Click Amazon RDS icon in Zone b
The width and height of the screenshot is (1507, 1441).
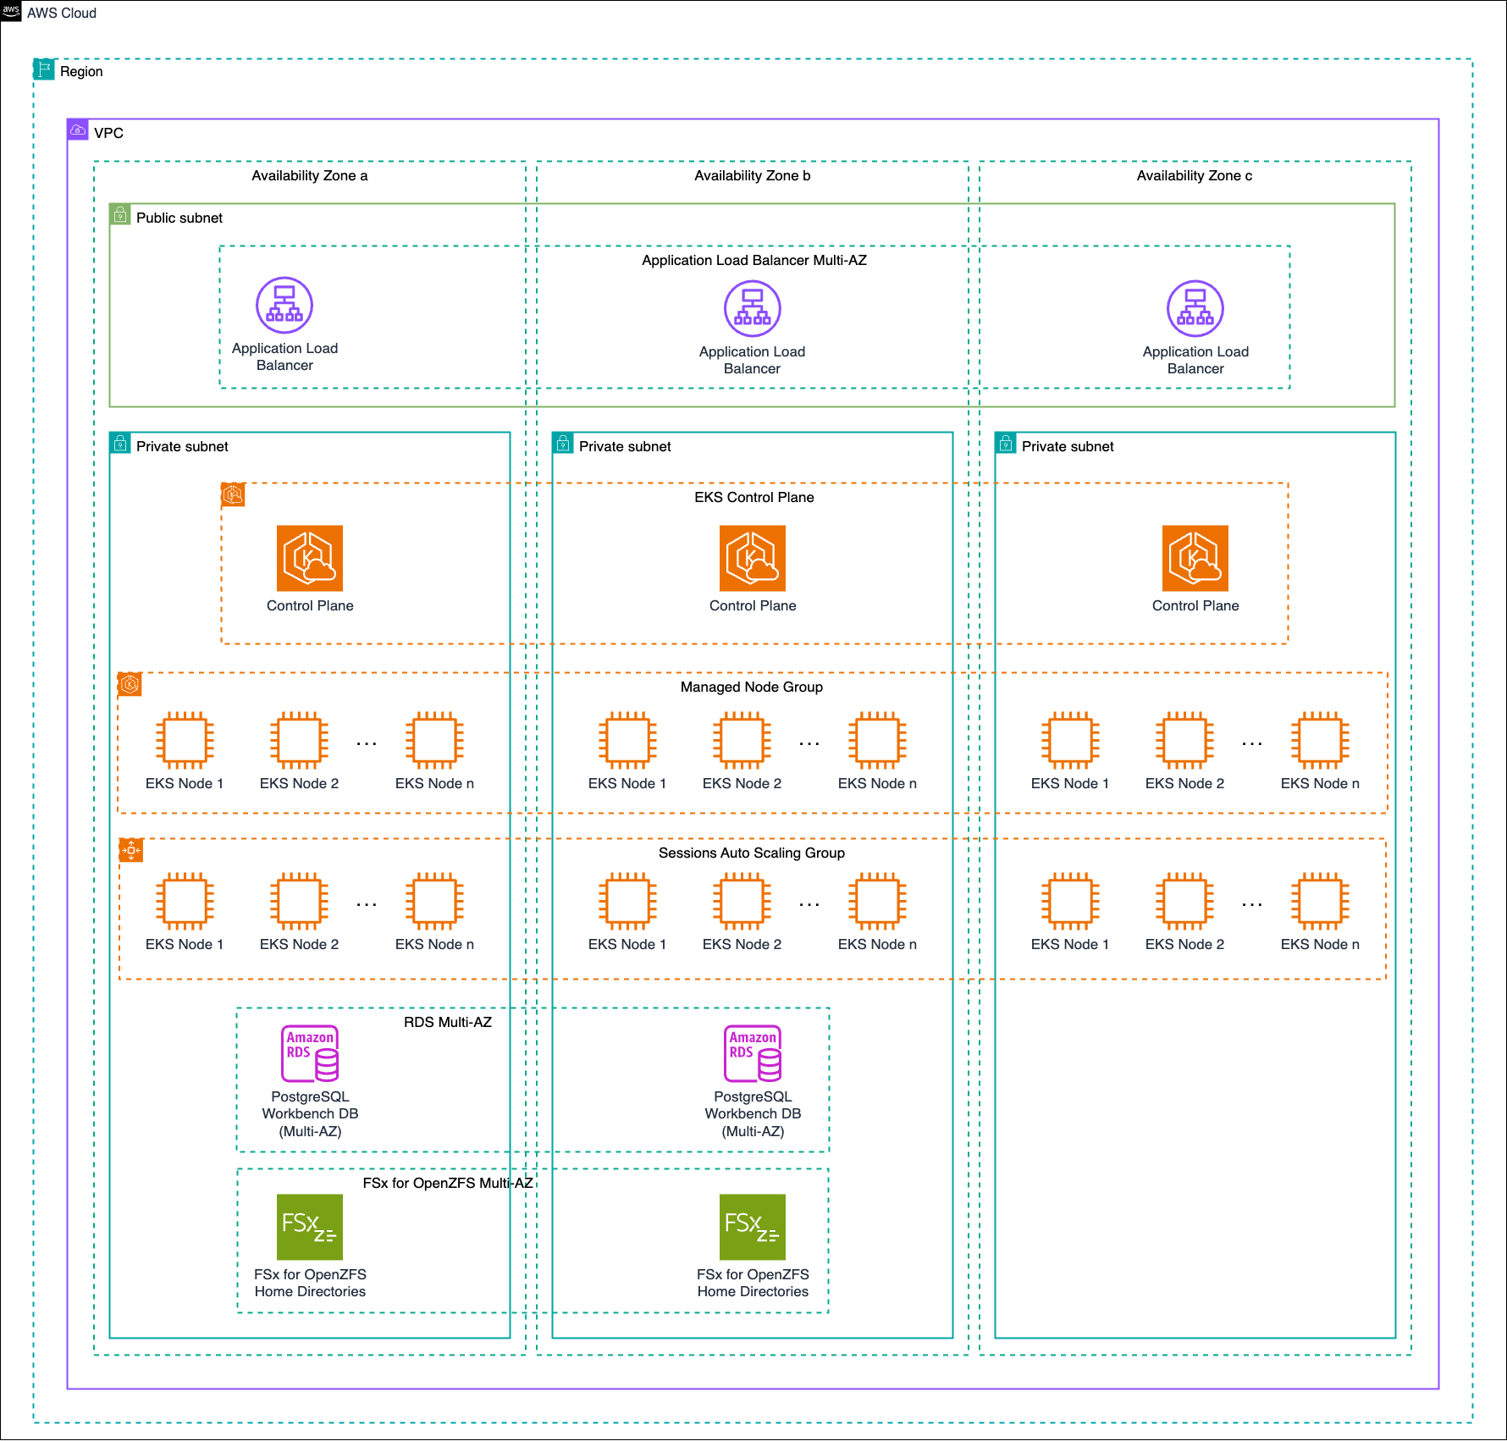(753, 1053)
